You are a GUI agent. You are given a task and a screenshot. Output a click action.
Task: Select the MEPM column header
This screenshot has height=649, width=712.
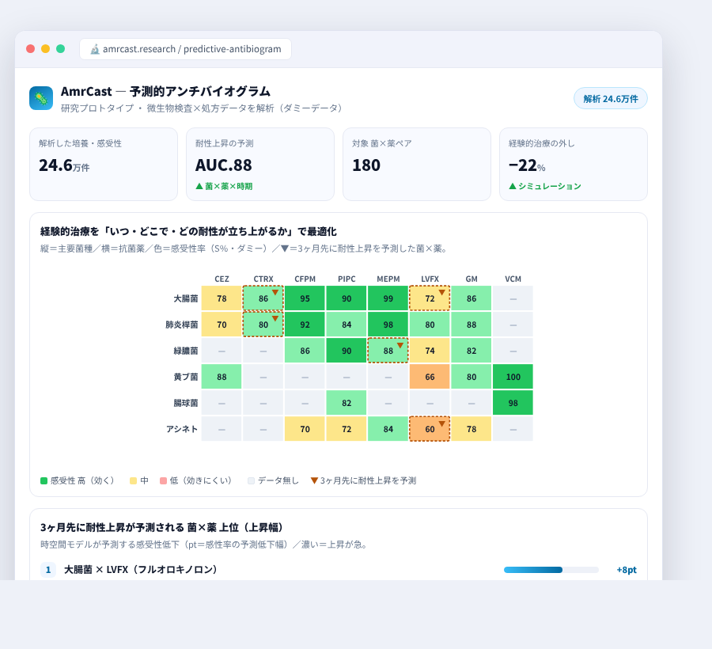coord(388,279)
